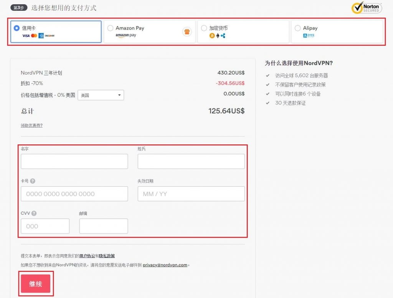The height and width of the screenshot is (298, 393).
Task: Focus the 名字 first name field
Action: 74,161
